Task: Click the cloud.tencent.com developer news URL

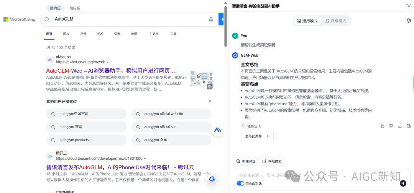Action: coord(99,159)
